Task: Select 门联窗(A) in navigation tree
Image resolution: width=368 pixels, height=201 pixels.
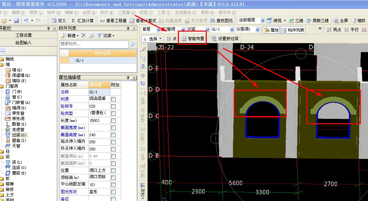Action: [18, 103]
